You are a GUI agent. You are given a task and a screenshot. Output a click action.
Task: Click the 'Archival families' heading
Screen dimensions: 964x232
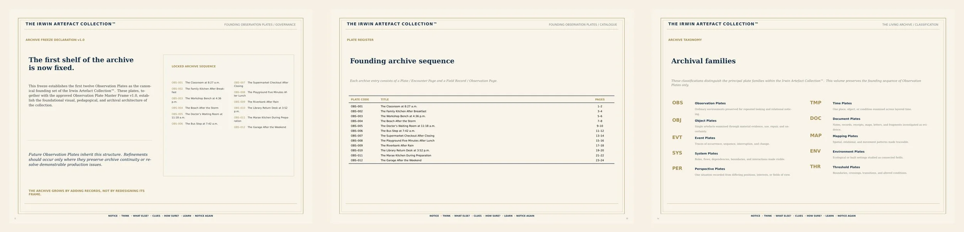703,61
